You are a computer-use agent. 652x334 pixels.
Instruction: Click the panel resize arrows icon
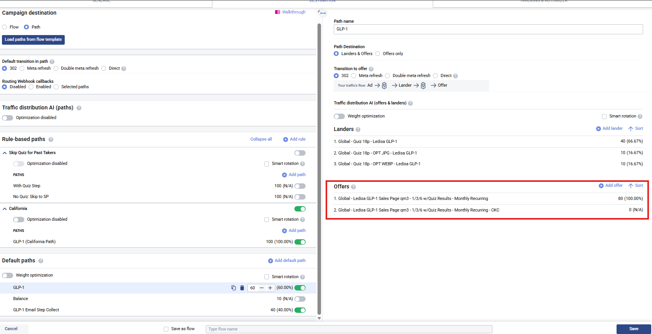(x=323, y=13)
